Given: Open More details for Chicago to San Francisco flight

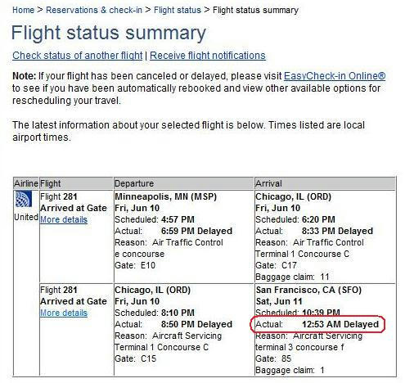Looking at the screenshot, I should click(64, 313).
